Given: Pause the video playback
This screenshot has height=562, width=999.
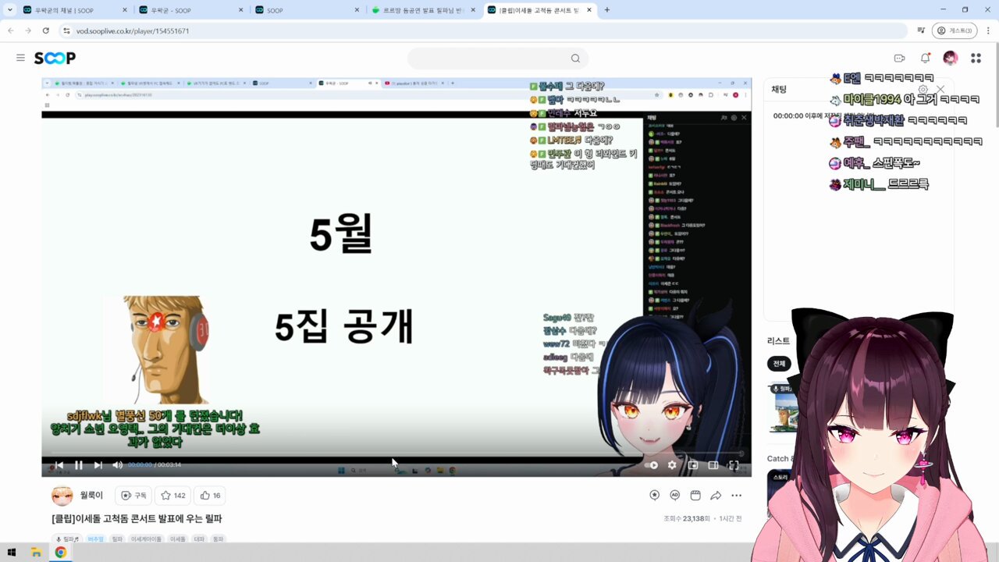Looking at the screenshot, I should pos(79,465).
